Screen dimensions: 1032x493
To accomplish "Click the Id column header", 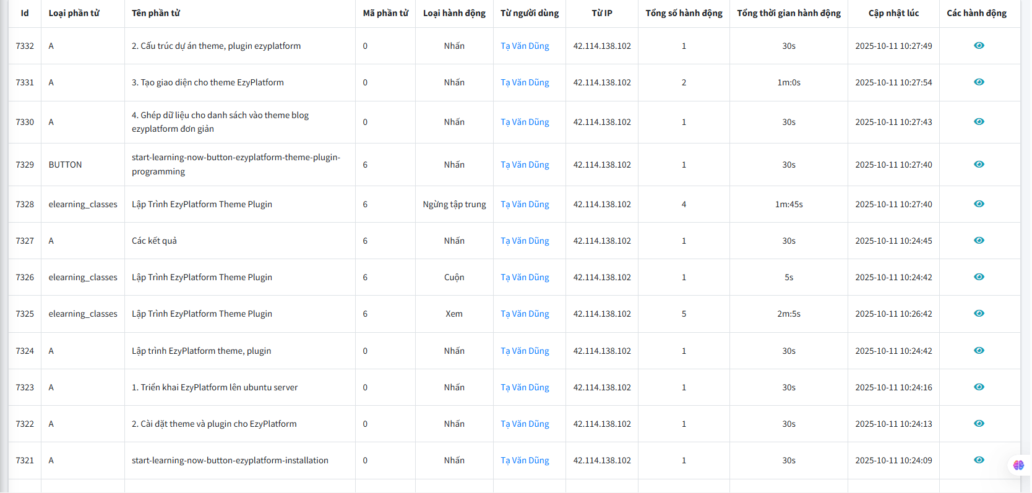I will pyautogui.click(x=25, y=13).
